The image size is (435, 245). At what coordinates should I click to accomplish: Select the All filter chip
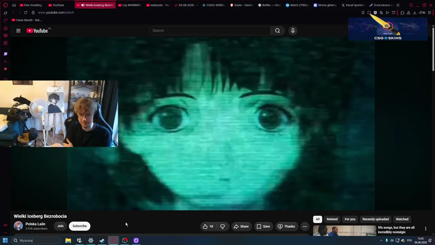point(318,219)
